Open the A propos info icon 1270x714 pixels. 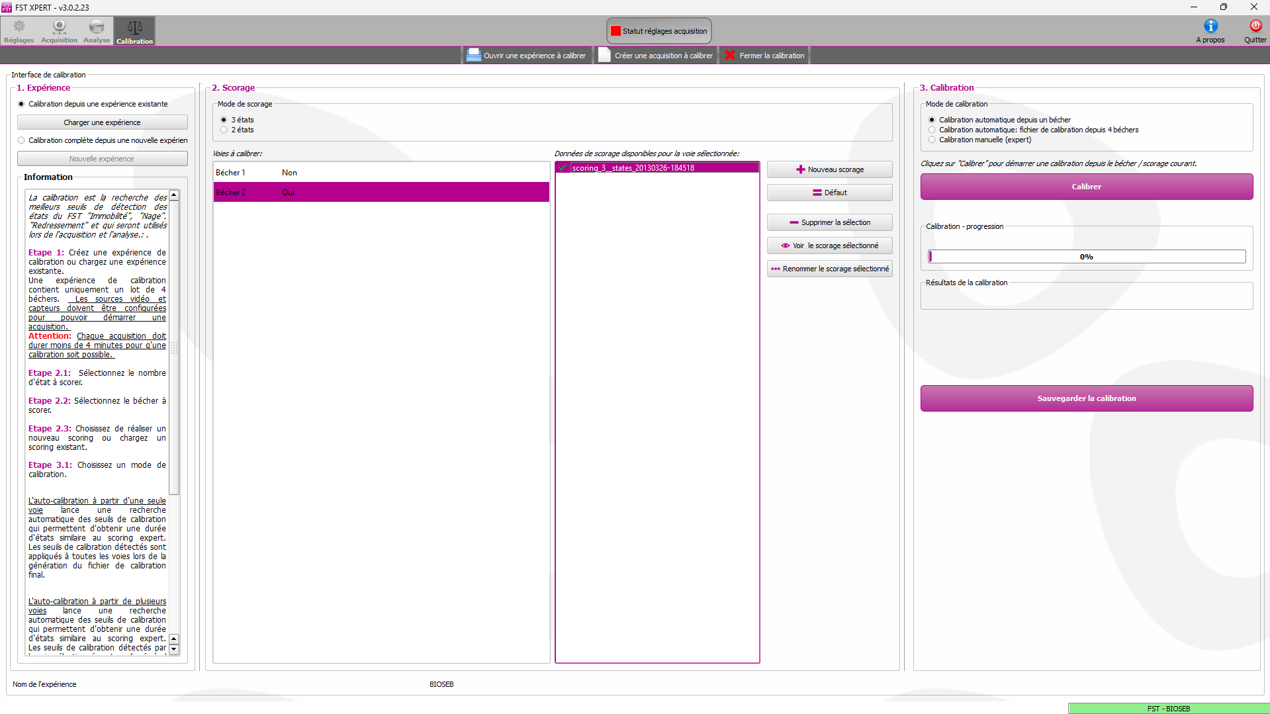pos(1210,26)
